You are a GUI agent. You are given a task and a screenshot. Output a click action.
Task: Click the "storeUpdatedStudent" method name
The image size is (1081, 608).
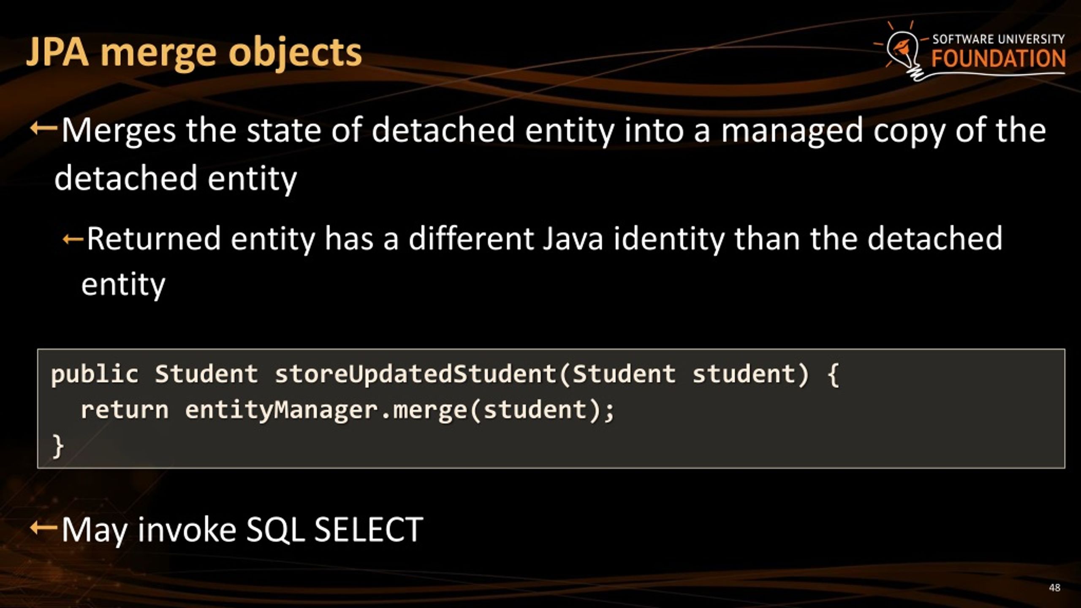416,374
